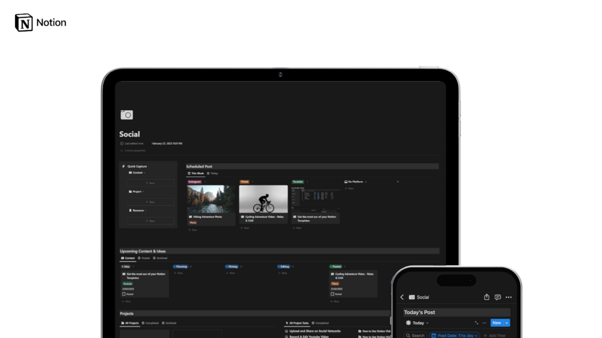Tap the Search field on phone
This screenshot has width=602, height=338.
coord(415,336)
